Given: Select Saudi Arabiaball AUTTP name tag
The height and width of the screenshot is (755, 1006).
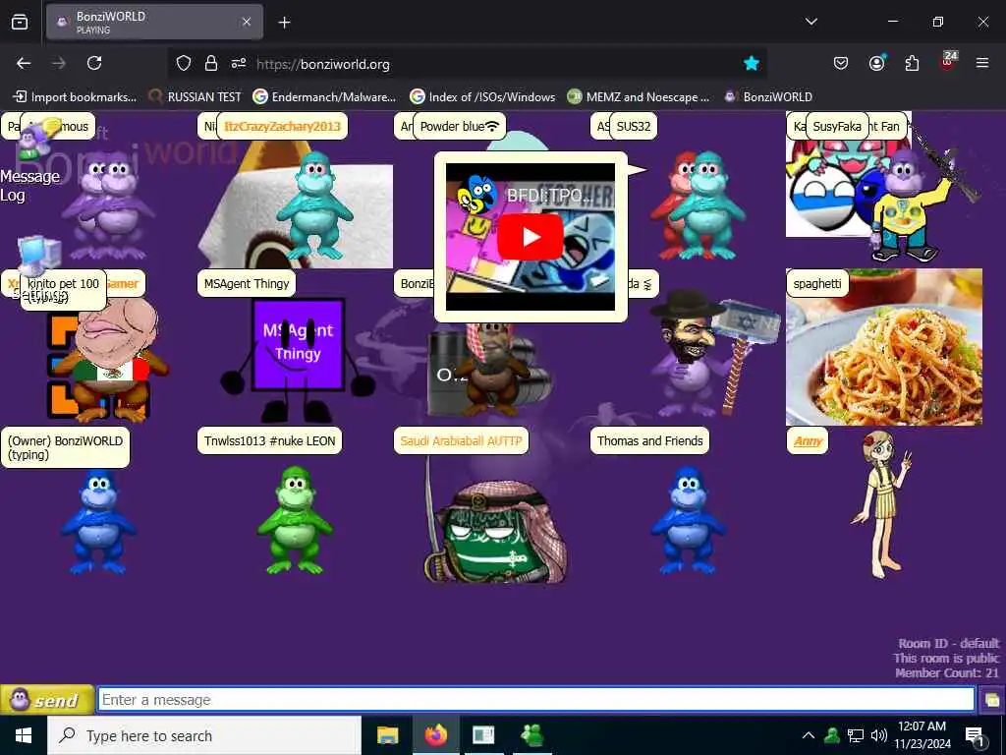Looking at the screenshot, I should (461, 441).
